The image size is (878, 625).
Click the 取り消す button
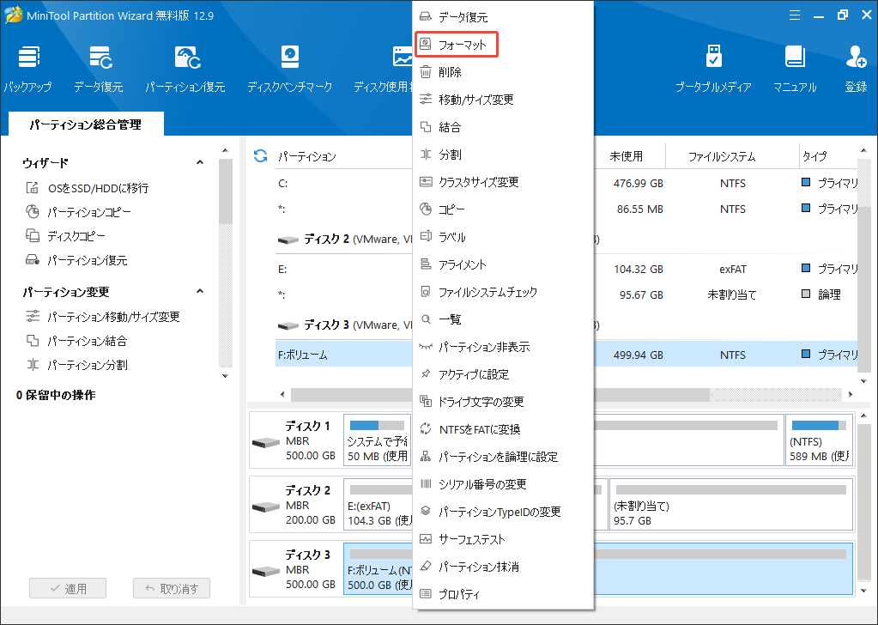172,588
